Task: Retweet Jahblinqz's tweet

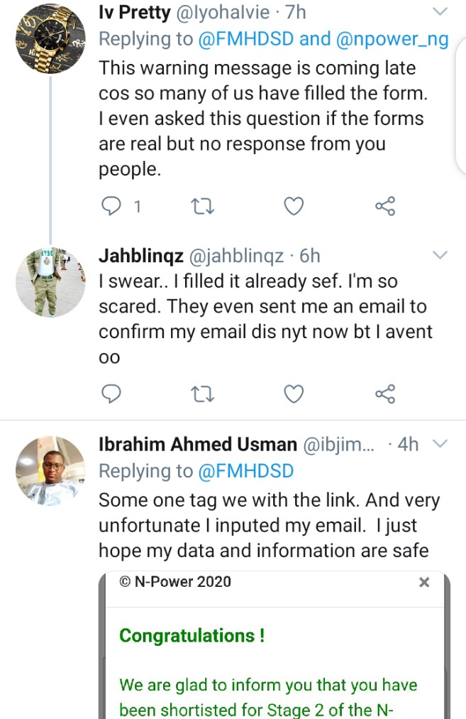Action: 202,394
